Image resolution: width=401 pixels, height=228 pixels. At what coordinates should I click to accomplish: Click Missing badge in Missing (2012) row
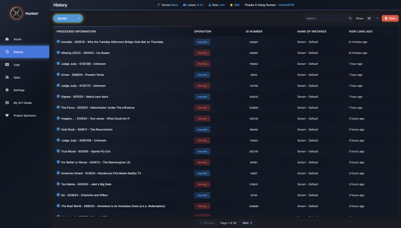[x=202, y=53]
